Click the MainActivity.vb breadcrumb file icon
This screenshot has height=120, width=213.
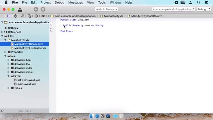(x=102, y=16)
